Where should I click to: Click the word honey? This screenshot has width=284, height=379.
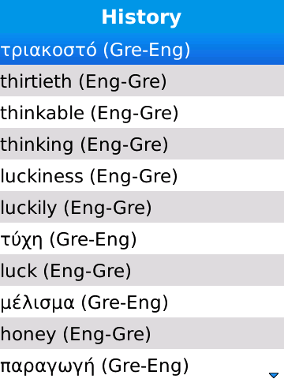(x=28, y=335)
